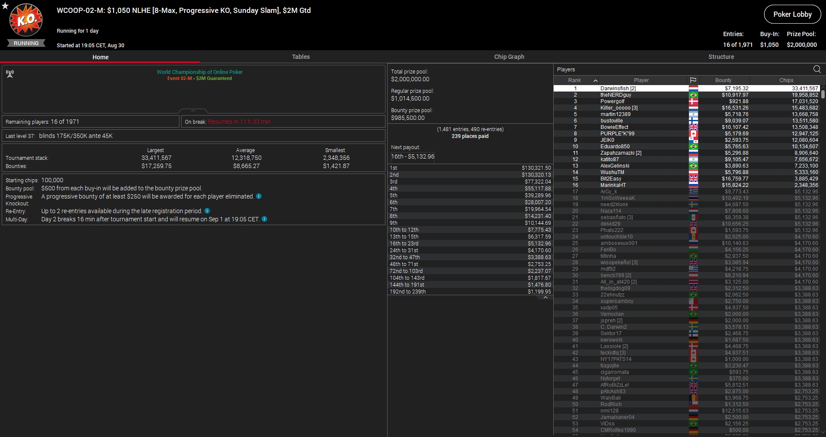Sort by the Rank column header
This screenshot has width=826, height=437.
[574, 80]
